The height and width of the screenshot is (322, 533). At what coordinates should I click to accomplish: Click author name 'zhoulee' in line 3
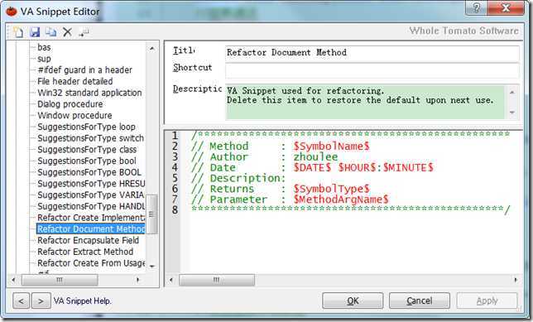tap(316, 156)
